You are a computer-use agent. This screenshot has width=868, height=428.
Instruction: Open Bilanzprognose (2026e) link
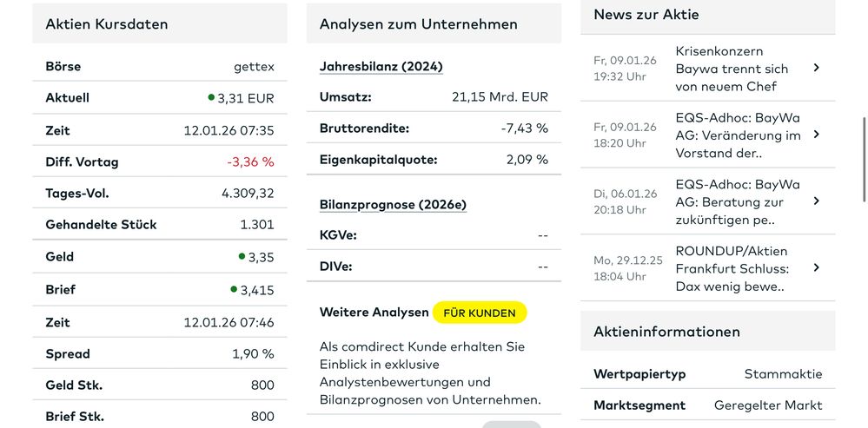pos(393,205)
